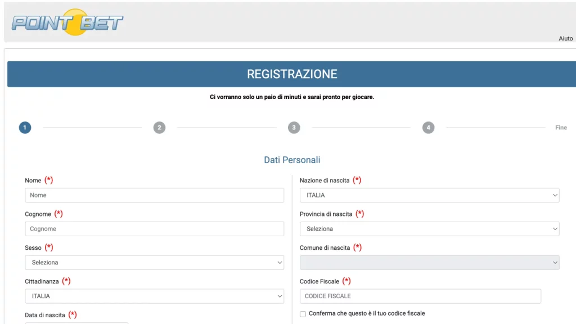Click the Data di nascita label

click(45, 315)
